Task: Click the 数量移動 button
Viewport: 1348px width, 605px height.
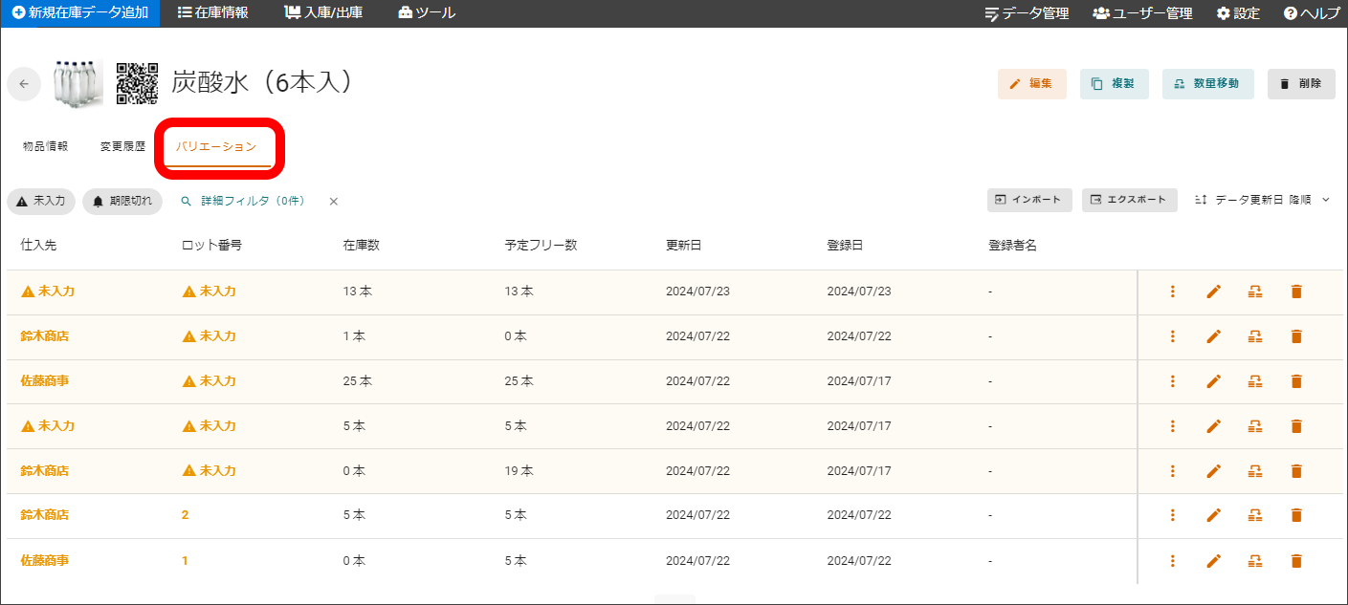Action: (1207, 84)
